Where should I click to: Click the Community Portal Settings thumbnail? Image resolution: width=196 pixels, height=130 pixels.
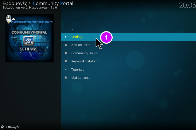pyautogui.click(x=30, y=38)
